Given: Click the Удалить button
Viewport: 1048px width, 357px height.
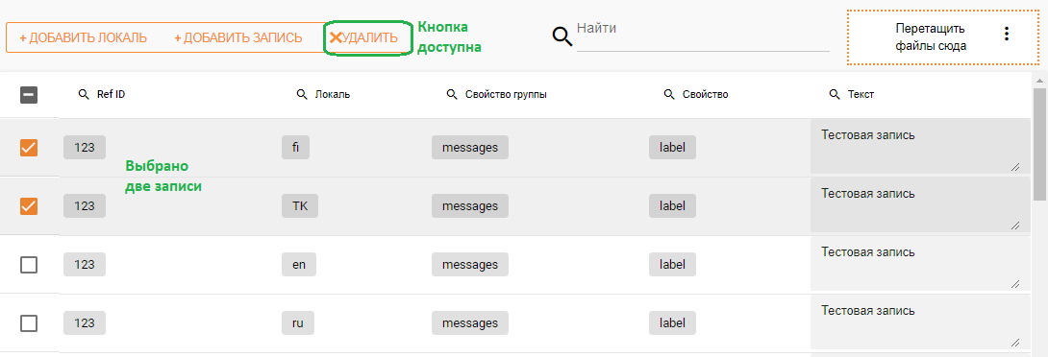Looking at the screenshot, I should [364, 38].
